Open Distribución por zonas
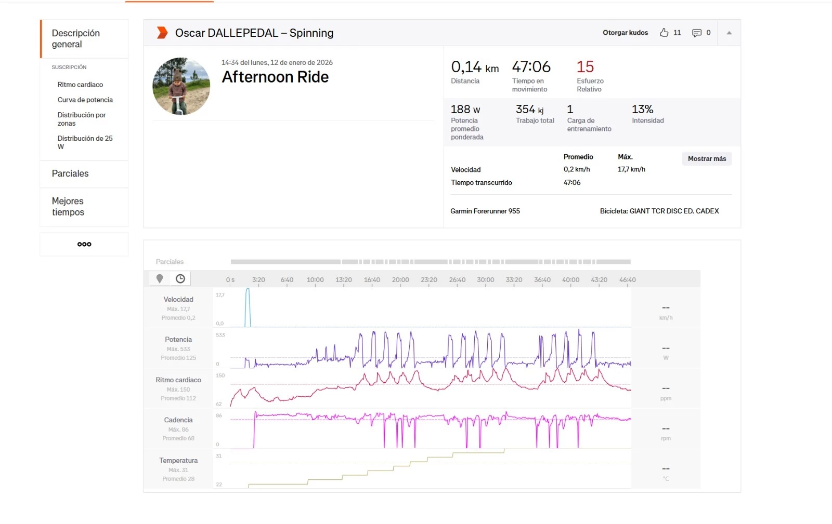This screenshot has height=524, width=832. point(82,119)
